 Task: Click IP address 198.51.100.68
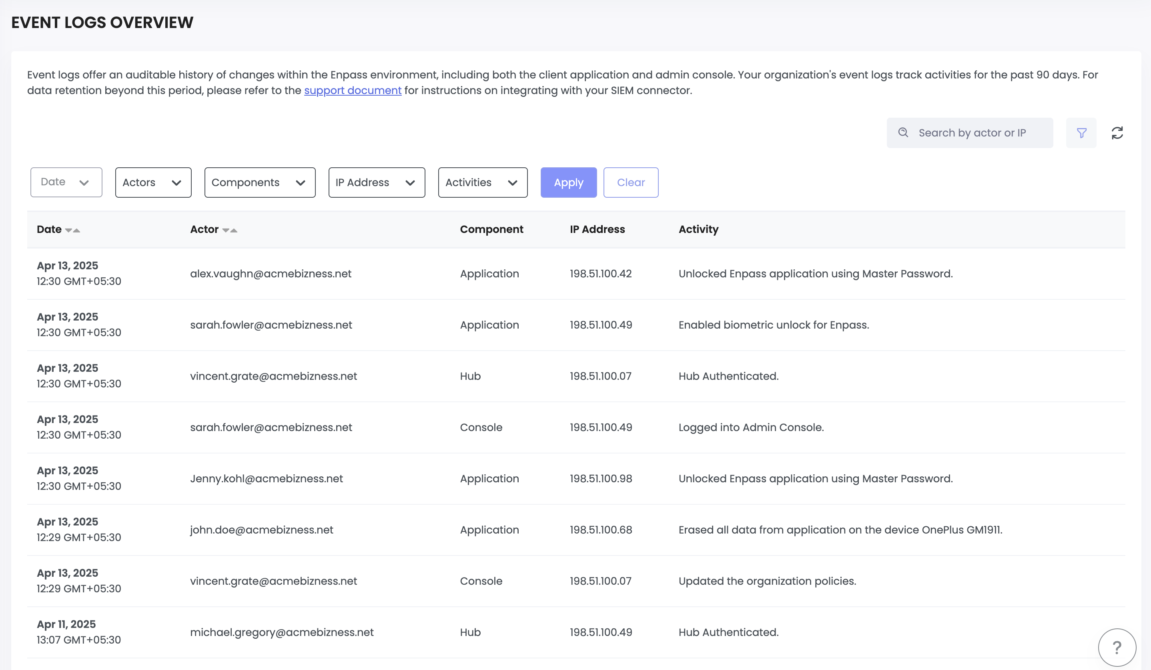pos(601,530)
